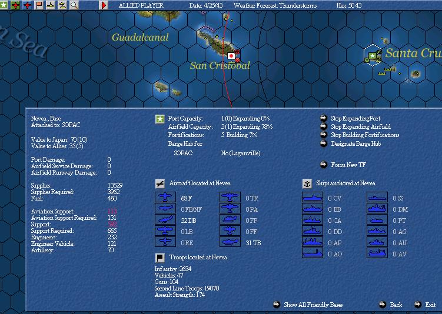Click the Guadalcanal map label
The height and width of the screenshot is (314, 442).
(x=140, y=37)
